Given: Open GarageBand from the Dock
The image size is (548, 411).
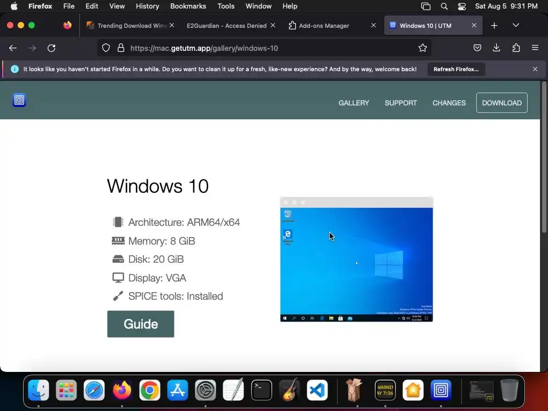Looking at the screenshot, I should coord(290,390).
